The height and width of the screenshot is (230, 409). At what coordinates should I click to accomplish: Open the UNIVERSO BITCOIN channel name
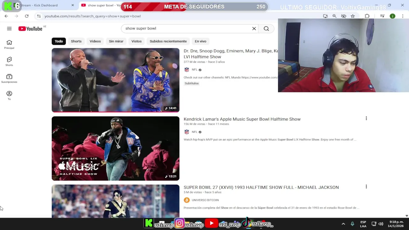click(x=205, y=200)
